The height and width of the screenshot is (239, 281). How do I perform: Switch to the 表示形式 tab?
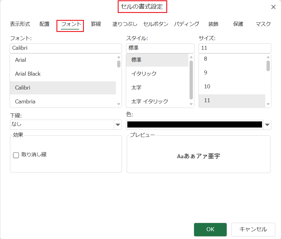(x=20, y=24)
